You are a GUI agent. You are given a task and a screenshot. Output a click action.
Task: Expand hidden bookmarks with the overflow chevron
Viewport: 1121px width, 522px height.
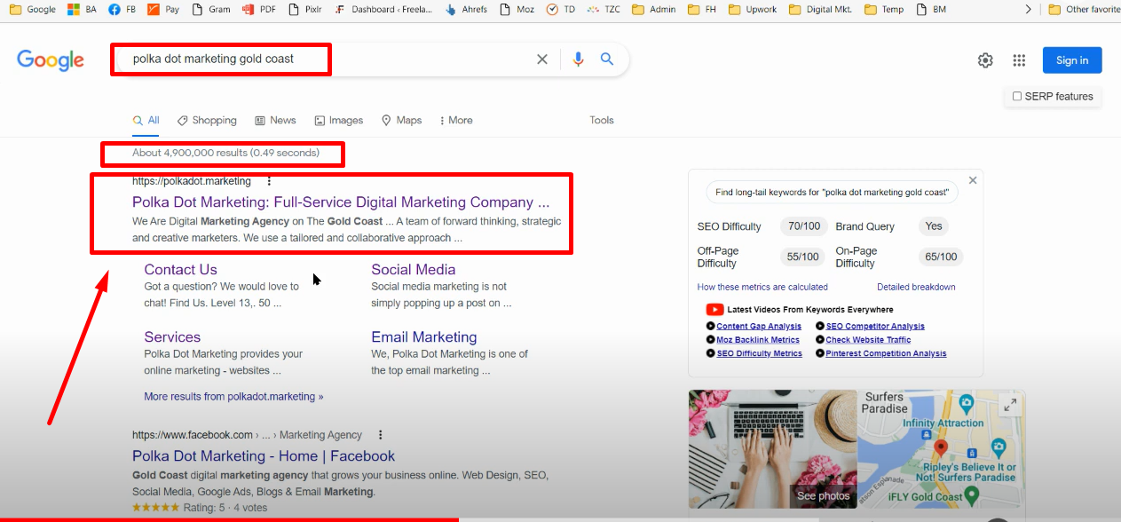click(x=1027, y=10)
